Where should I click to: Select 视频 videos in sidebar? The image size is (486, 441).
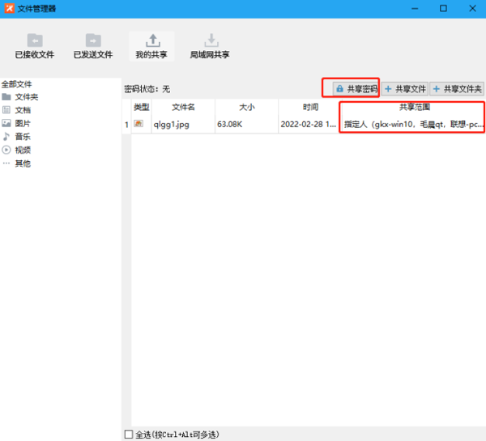tap(23, 150)
